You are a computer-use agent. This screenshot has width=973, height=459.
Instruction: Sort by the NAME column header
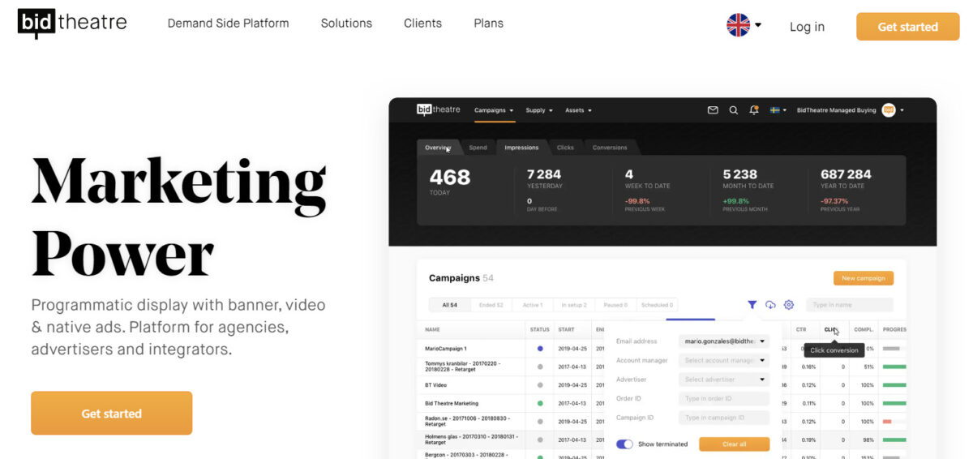[433, 330]
